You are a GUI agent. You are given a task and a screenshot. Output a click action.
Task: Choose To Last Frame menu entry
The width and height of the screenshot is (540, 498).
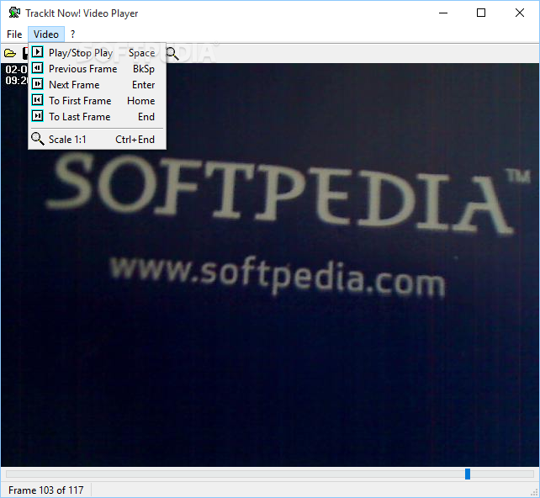coord(97,116)
